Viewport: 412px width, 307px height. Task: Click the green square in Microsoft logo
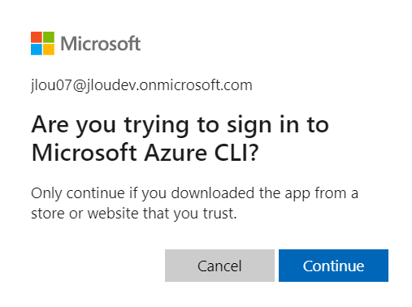tap(49, 37)
